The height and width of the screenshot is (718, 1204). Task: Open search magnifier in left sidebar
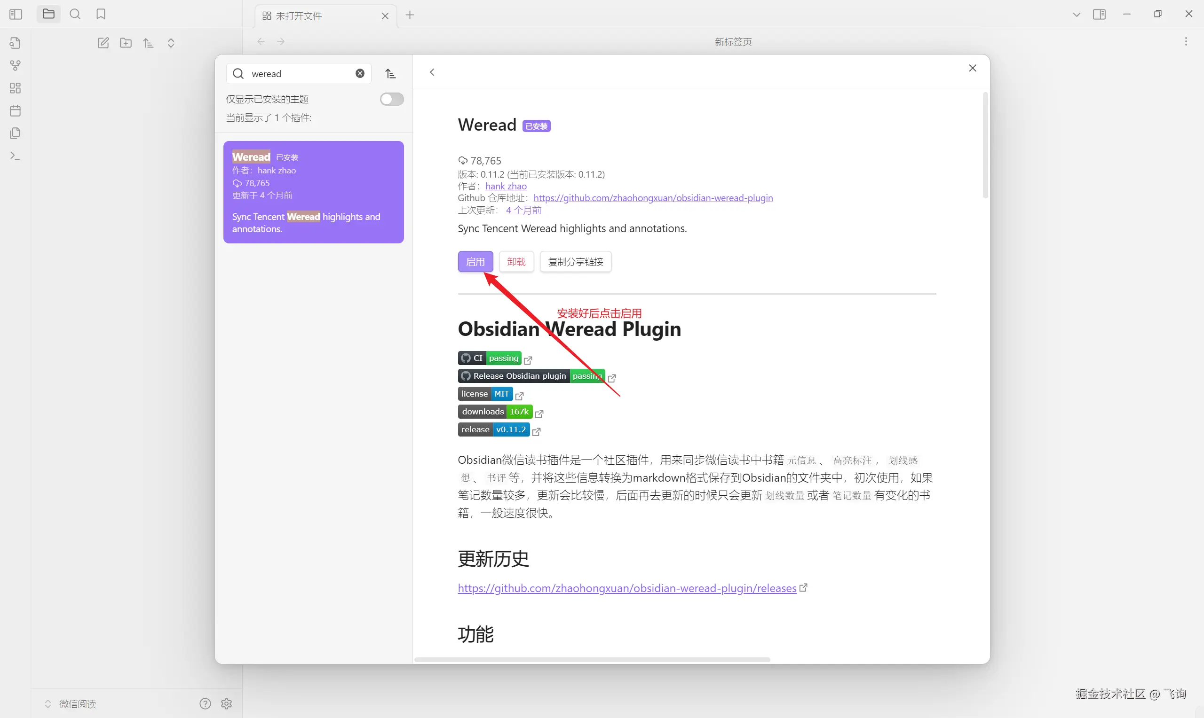(x=75, y=14)
